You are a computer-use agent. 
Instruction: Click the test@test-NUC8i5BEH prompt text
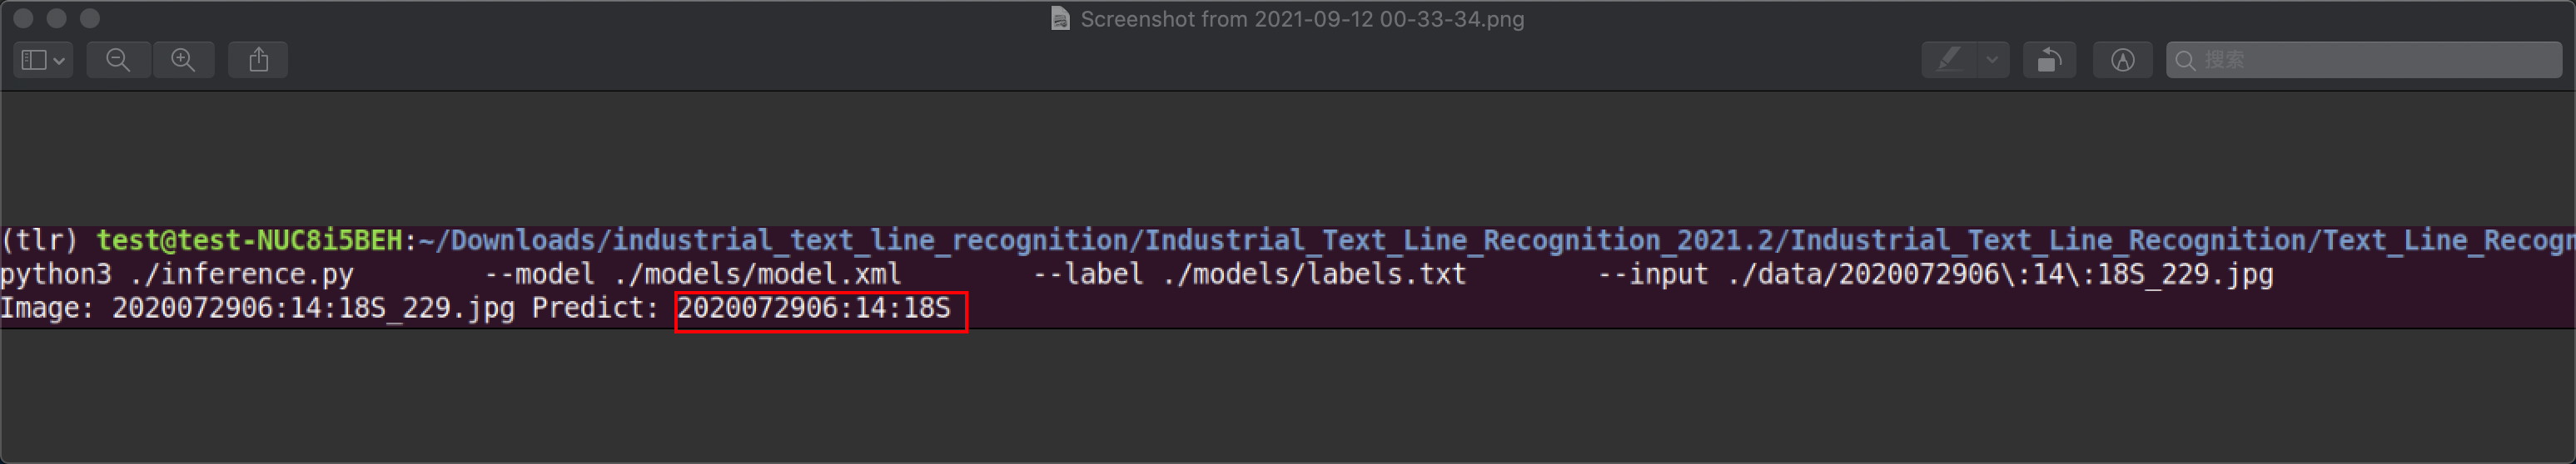[249, 240]
